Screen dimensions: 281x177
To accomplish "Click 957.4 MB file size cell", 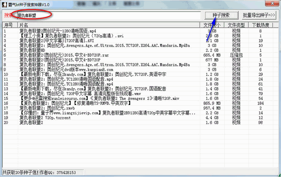I will click(x=212, y=108).
